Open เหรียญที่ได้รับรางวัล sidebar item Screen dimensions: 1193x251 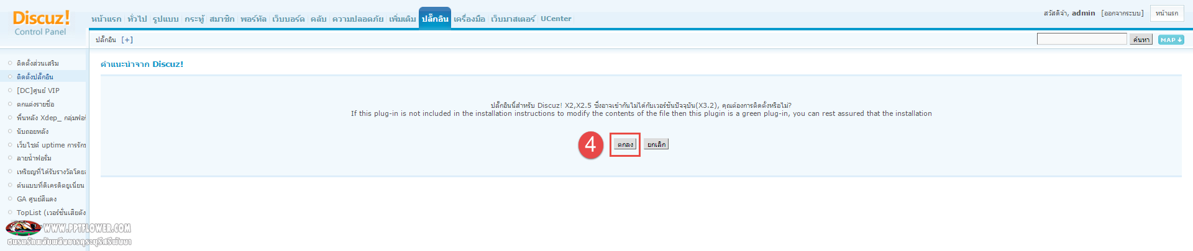51,172
